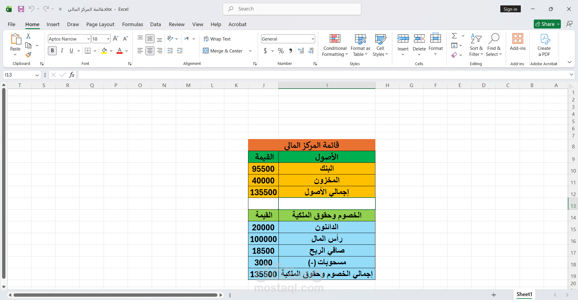Decrease font size icon
The height and width of the screenshot is (300, 578).
(x=126, y=39)
